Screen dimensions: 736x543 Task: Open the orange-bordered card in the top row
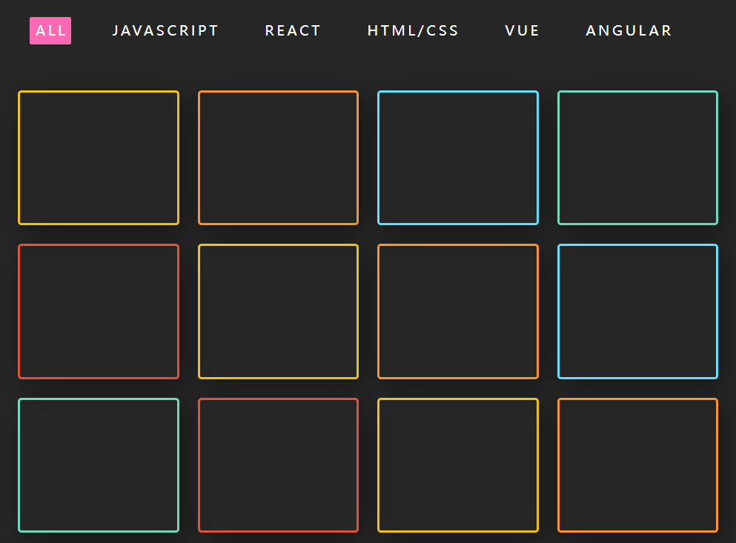[278, 157]
